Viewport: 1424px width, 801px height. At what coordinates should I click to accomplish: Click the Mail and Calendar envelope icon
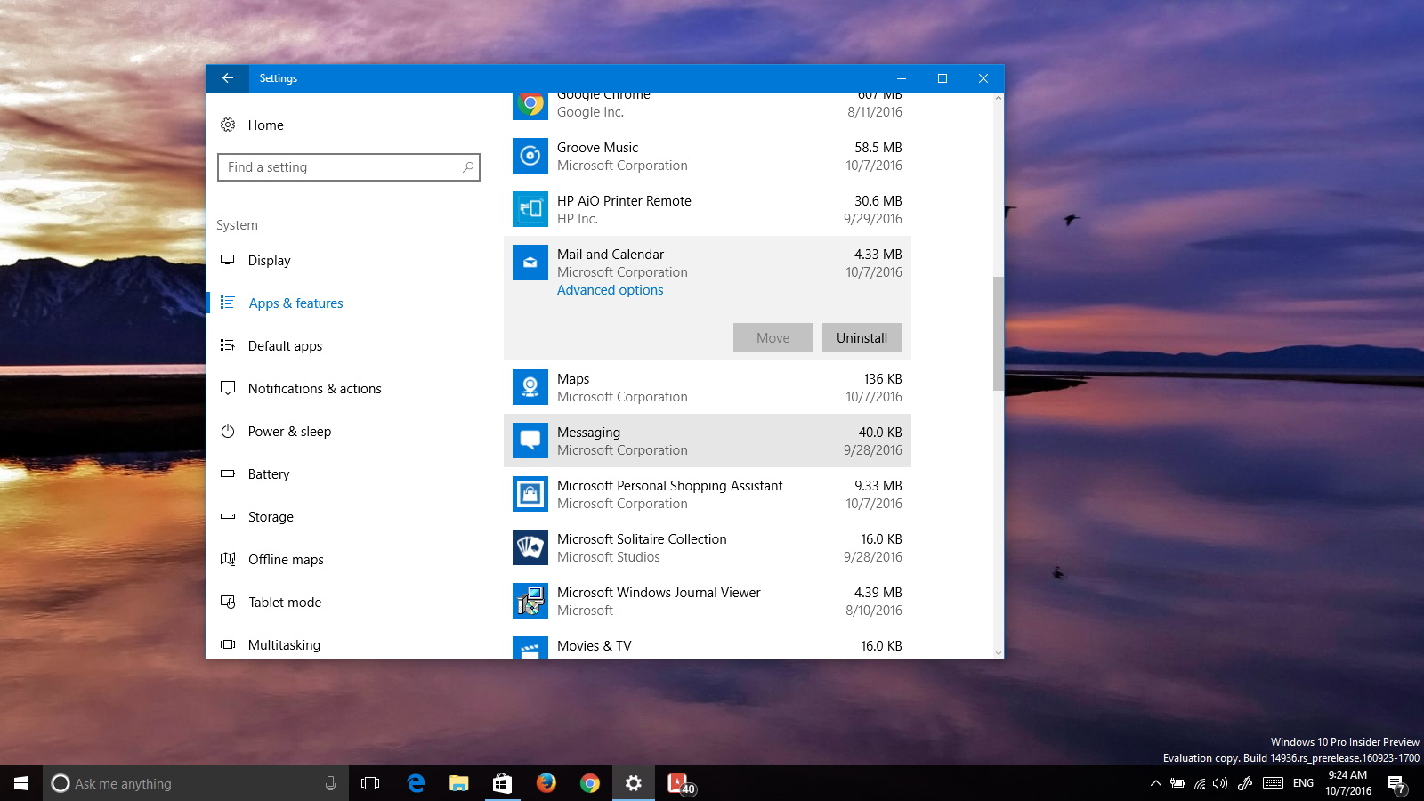(x=530, y=263)
